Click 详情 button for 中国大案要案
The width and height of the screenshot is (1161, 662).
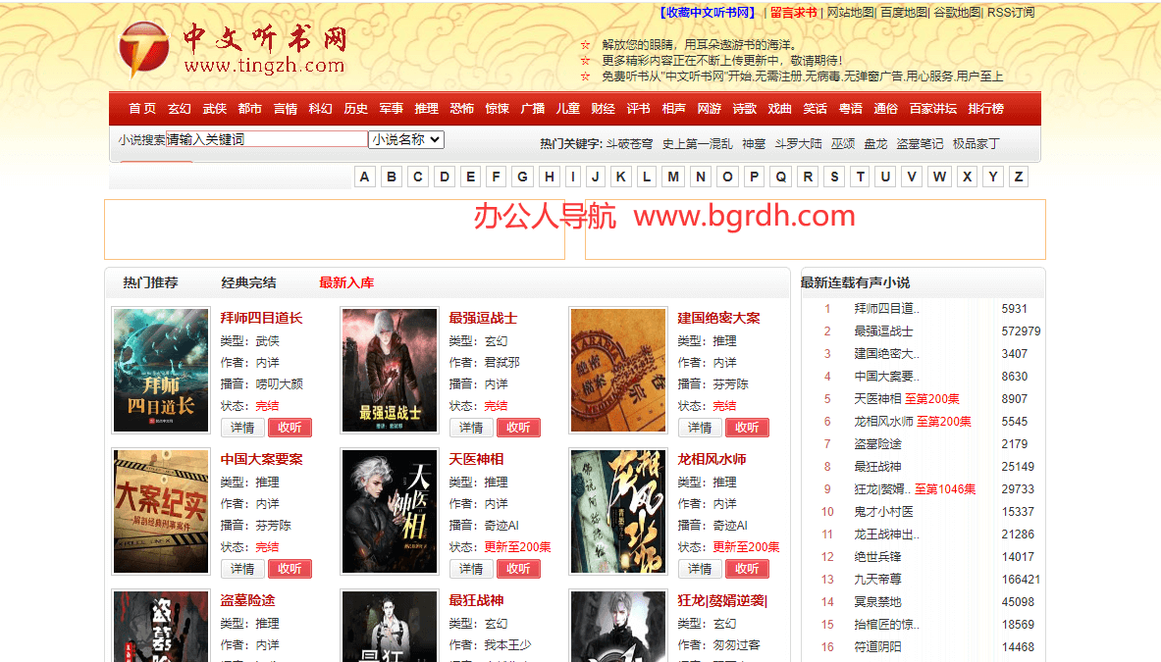click(242, 569)
